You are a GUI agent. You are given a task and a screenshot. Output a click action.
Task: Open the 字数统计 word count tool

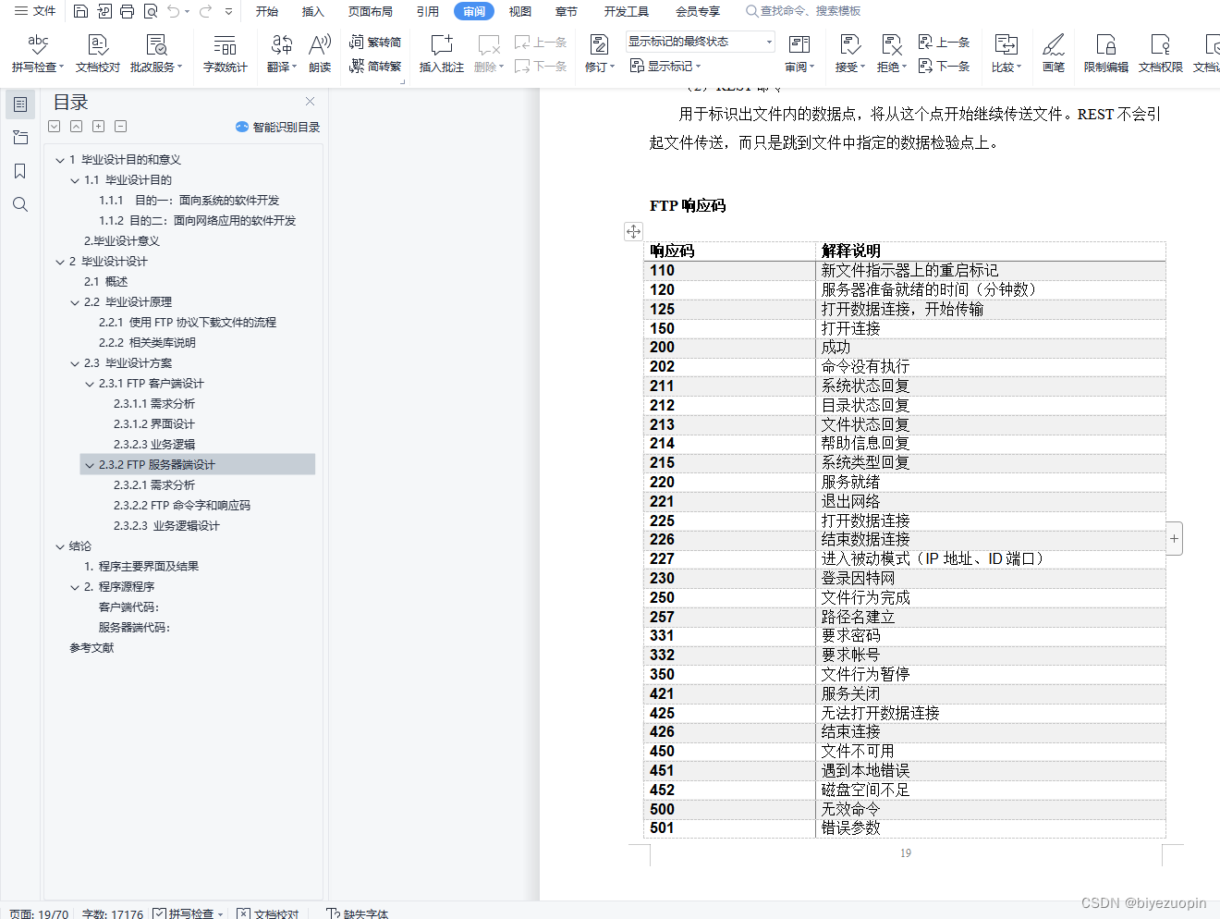point(226,54)
